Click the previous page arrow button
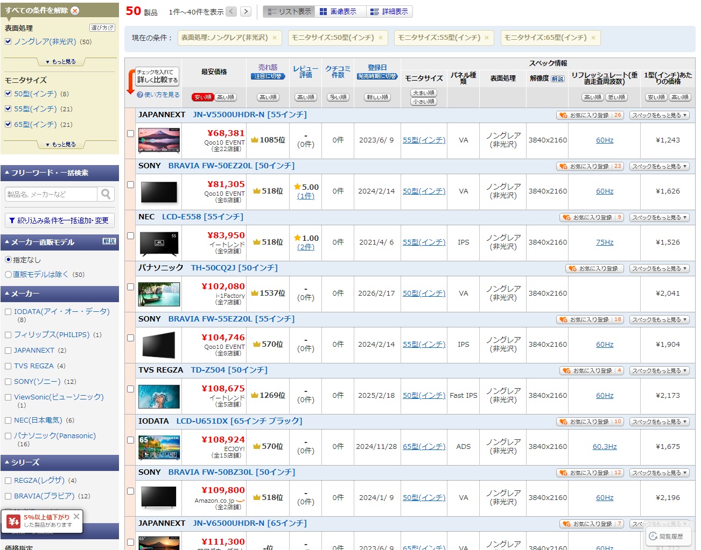This screenshot has height=550, width=701. click(x=231, y=11)
